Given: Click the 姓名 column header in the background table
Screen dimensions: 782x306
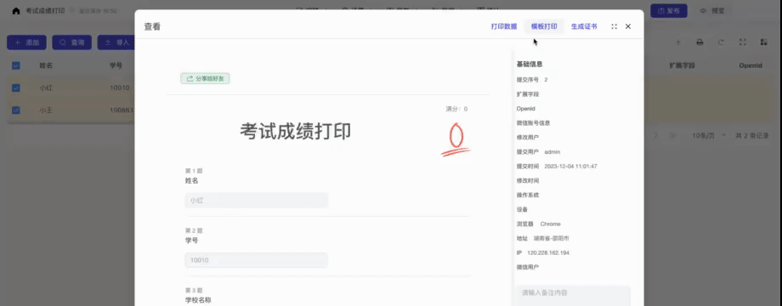Looking at the screenshot, I should (46, 65).
